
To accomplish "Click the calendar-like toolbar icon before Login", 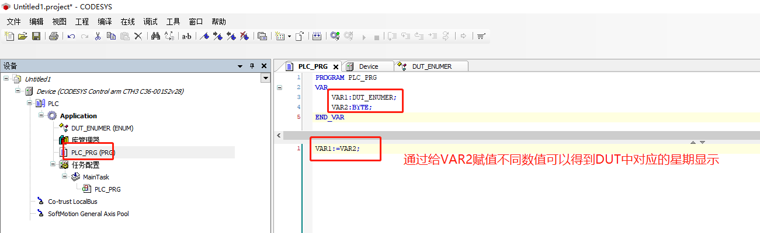I will [x=317, y=36].
